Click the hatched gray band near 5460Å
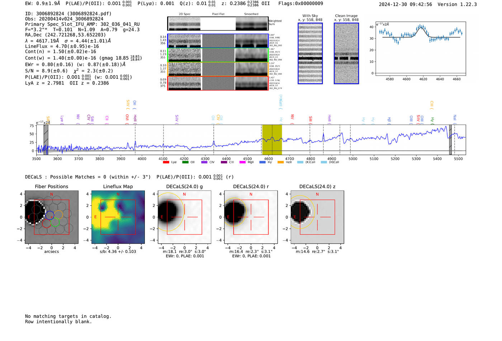Screen dimensions: 502x341 450,140
